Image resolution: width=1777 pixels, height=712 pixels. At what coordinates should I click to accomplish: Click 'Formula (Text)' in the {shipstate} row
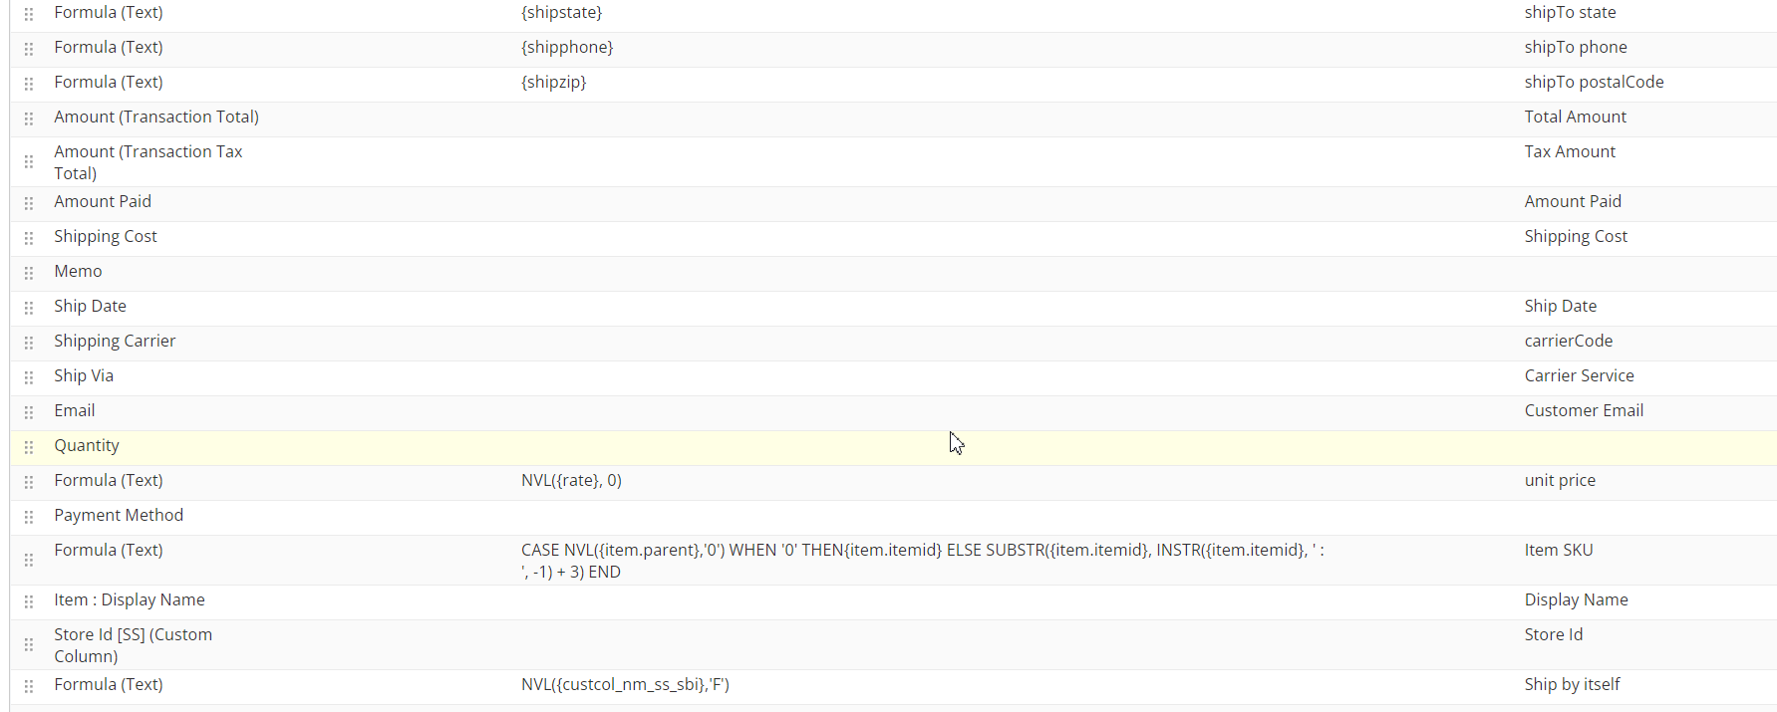(109, 13)
